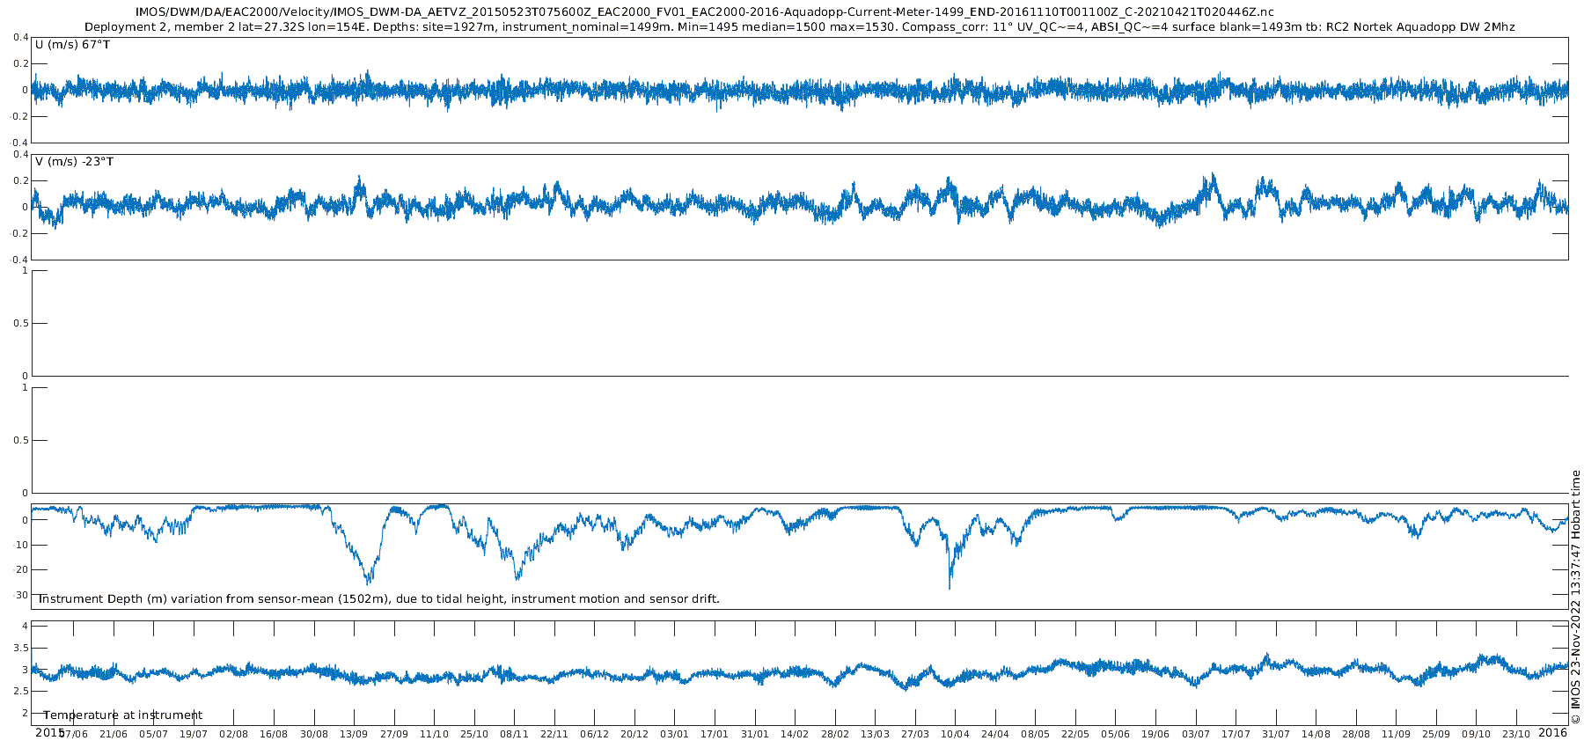Select the '09/10' date tick label
1584x748 pixels.
(x=1477, y=734)
